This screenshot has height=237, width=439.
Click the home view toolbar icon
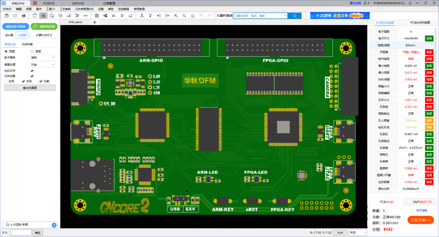(193, 16)
